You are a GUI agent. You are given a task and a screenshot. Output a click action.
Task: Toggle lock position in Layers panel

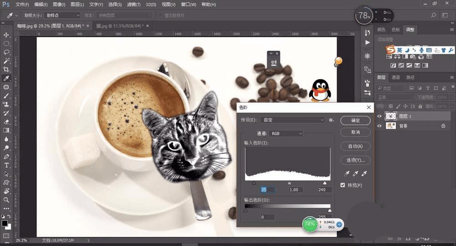pos(405,106)
